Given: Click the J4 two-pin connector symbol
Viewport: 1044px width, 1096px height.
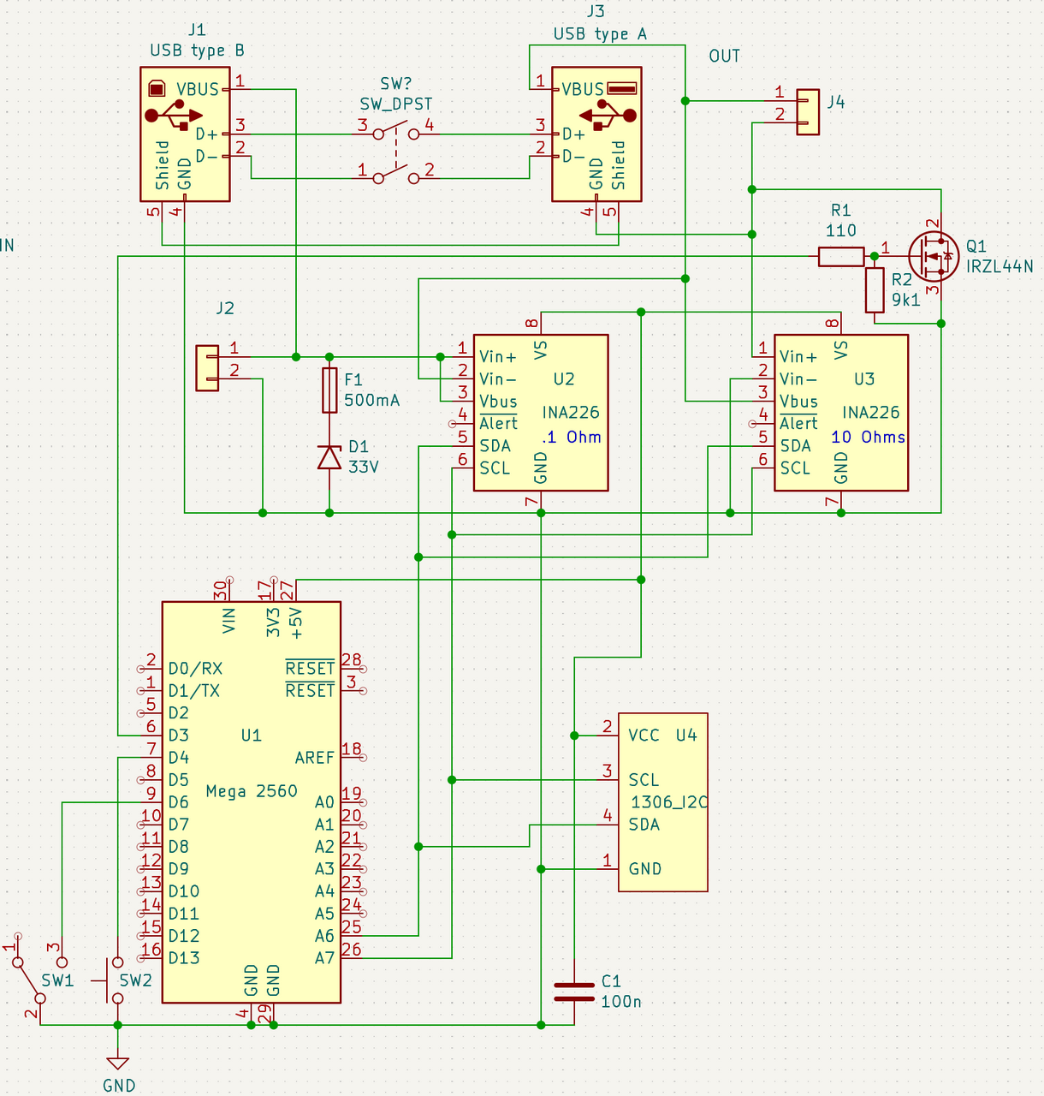Looking at the screenshot, I should click(x=808, y=112).
